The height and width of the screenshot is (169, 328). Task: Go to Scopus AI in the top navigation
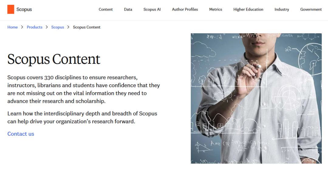click(x=152, y=9)
